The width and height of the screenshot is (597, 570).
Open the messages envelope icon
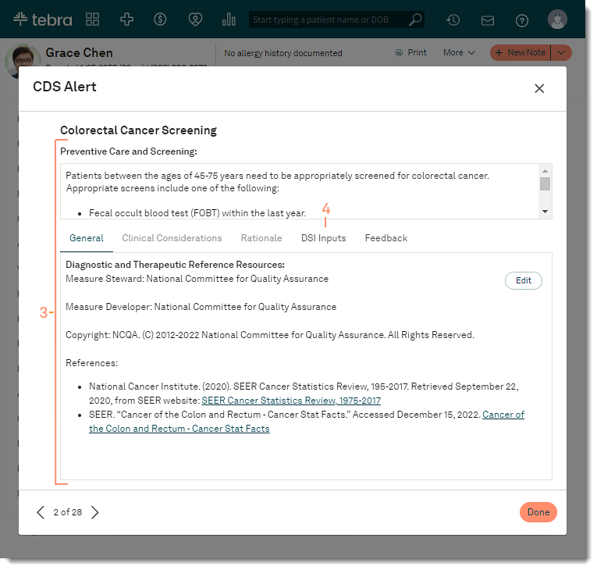click(x=487, y=20)
